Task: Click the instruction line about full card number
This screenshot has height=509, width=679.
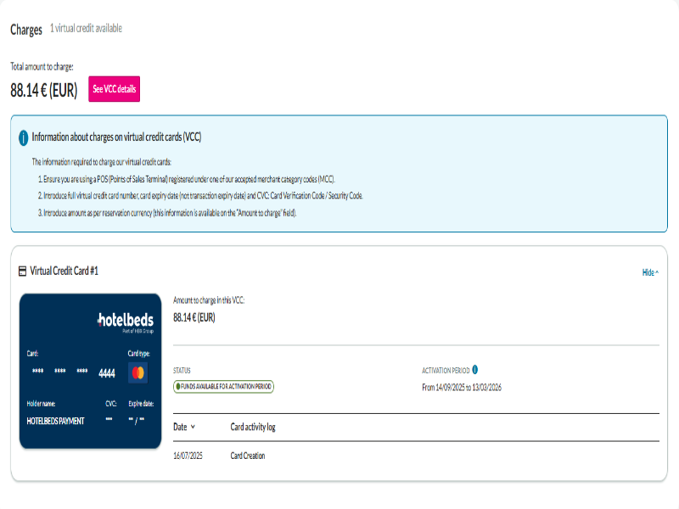Action: [200, 196]
